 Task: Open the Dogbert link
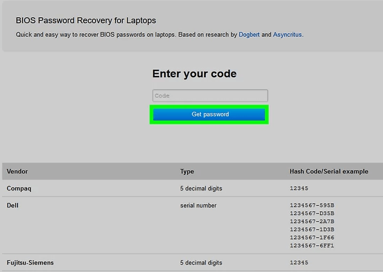click(x=249, y=35)
